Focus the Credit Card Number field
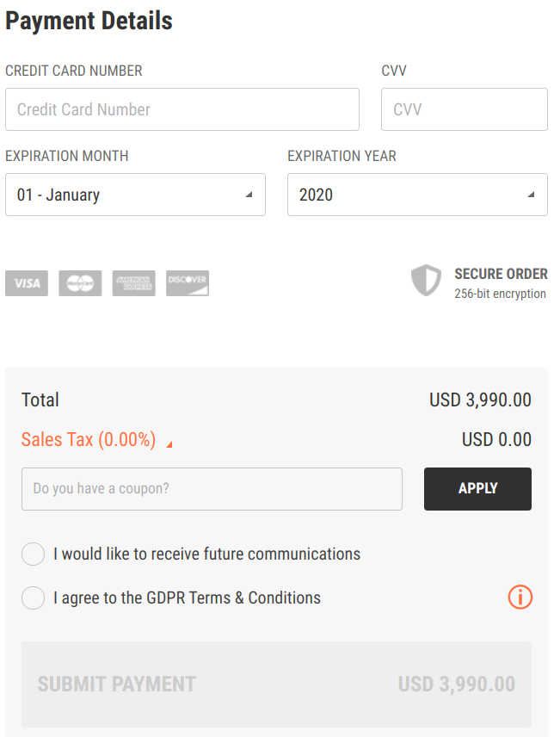This screenshot has width=554, height=737. (x=182, y=109)
